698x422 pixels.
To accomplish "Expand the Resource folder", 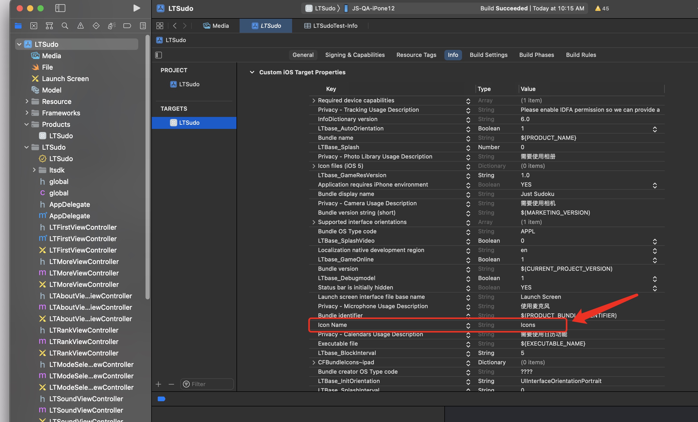I will point(27,101).
